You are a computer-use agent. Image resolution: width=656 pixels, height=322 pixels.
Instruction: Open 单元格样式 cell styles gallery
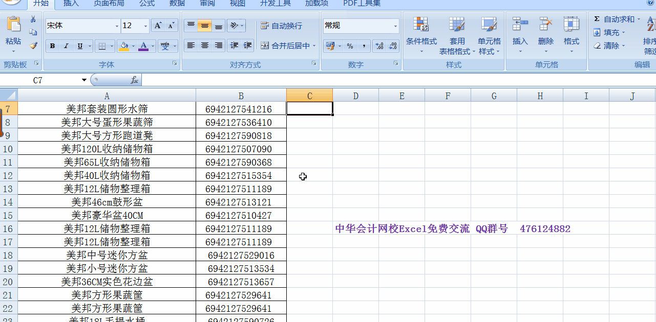(x=489, y=35)
